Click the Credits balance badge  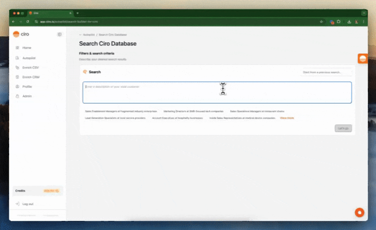coord(51,191)
